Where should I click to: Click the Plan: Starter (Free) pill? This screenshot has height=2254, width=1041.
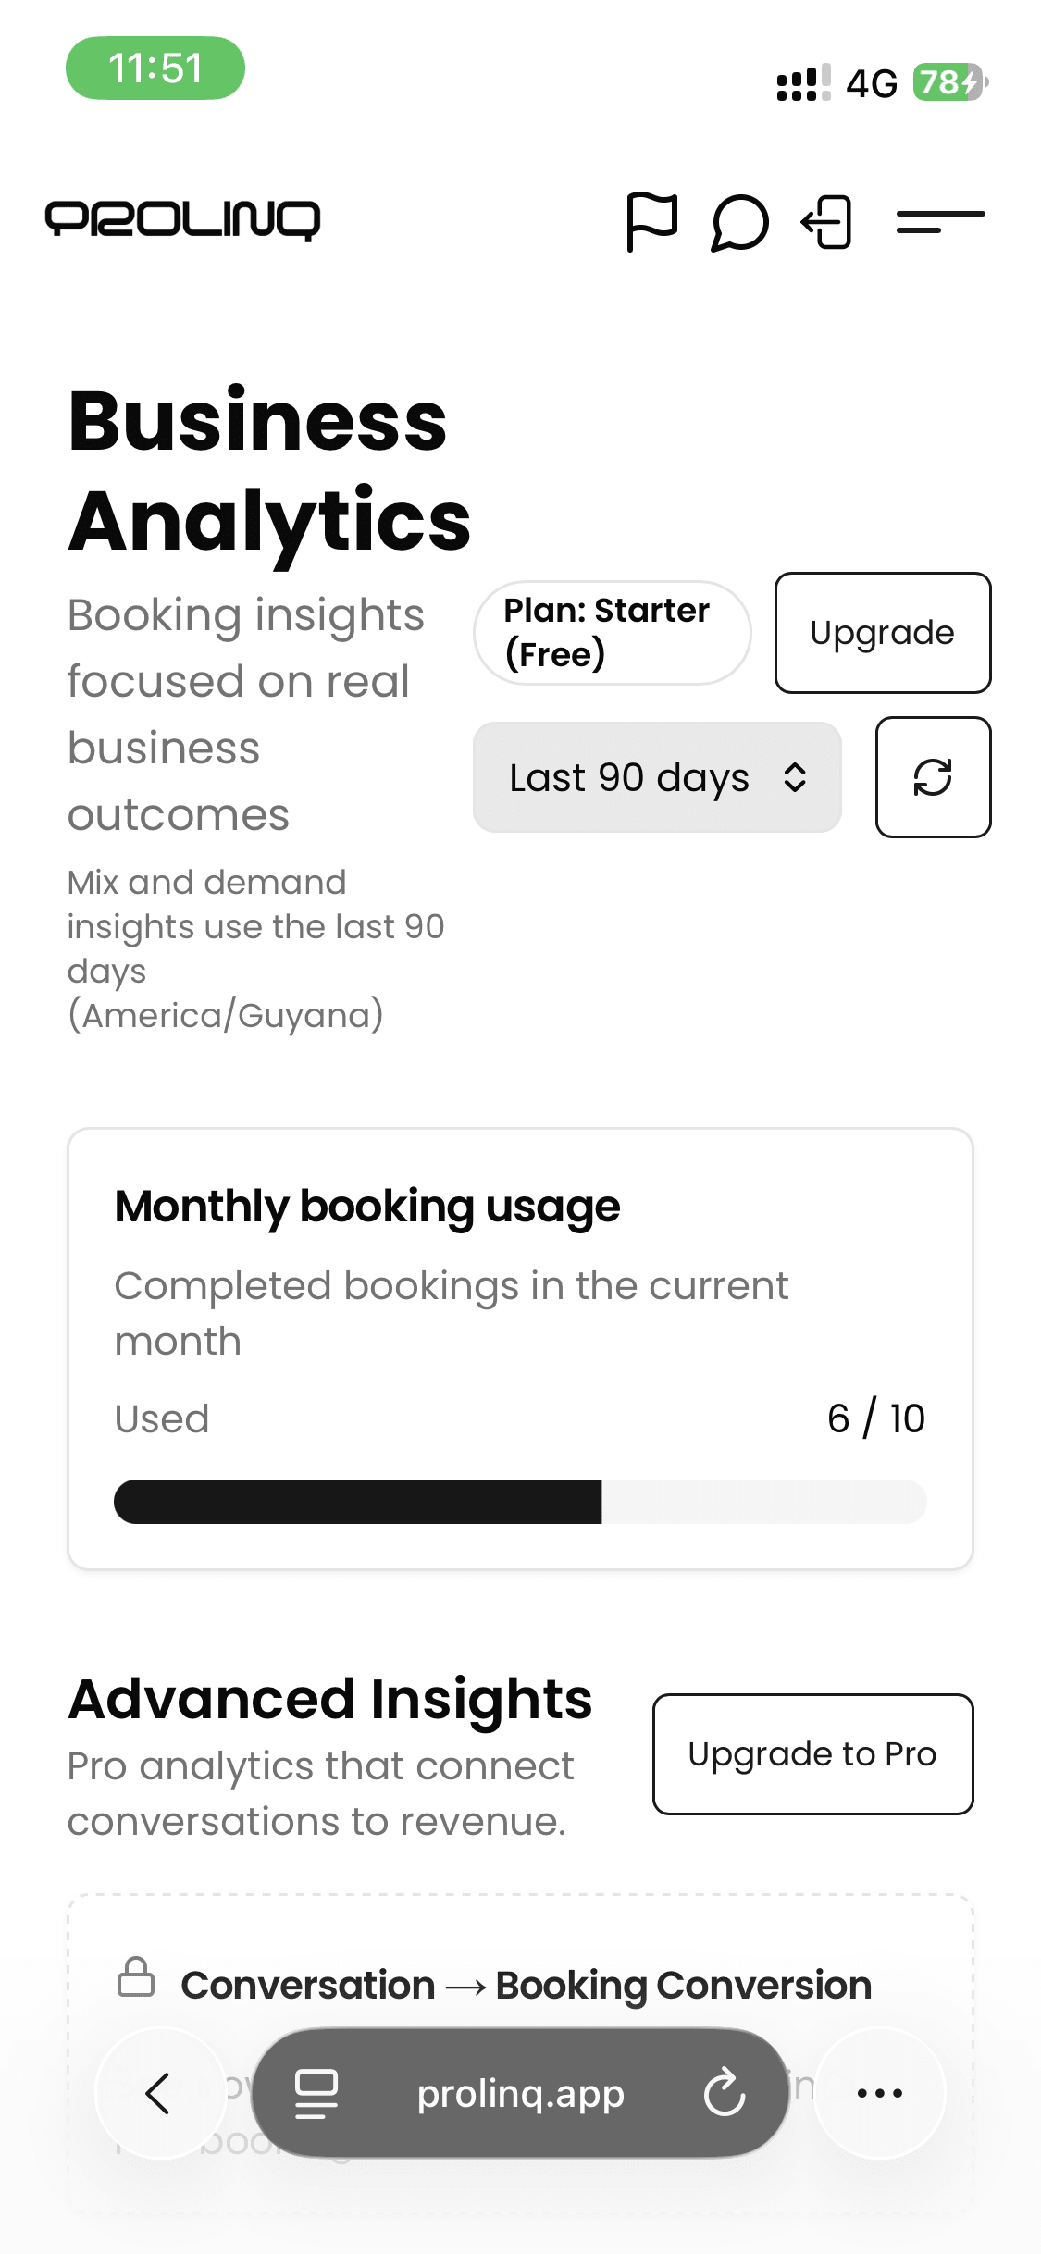(x=612, y=632)
